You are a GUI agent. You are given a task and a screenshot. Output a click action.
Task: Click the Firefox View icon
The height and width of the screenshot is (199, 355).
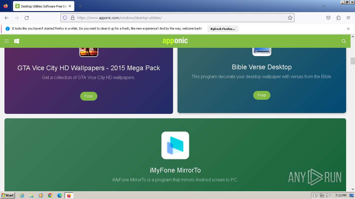tap(6, 6)
